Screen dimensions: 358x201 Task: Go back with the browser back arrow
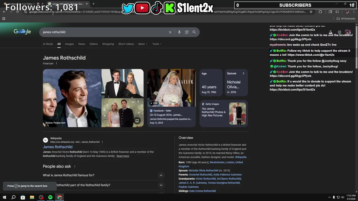point(4,12)
